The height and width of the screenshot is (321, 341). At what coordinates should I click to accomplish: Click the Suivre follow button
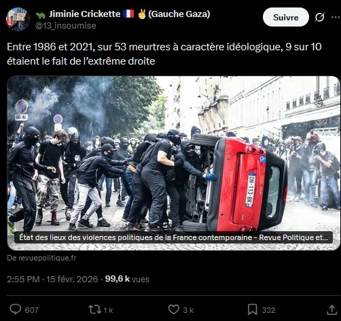point(286,17)
